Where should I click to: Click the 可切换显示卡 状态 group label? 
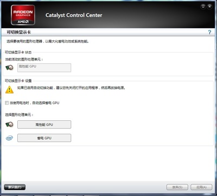[18, 52]
